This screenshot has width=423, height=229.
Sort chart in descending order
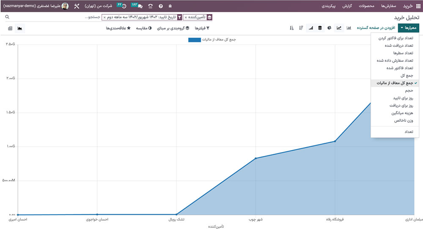click(x=301, y=28)
